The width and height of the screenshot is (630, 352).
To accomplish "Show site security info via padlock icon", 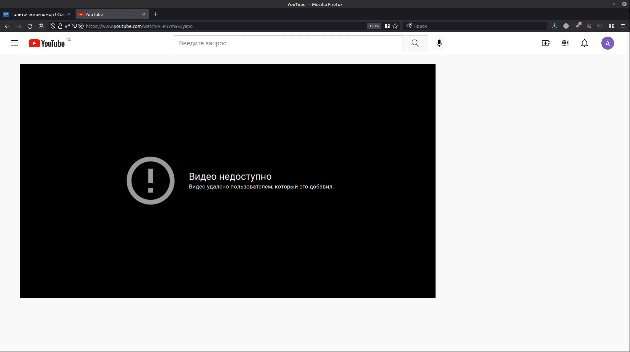I will 60,26.
